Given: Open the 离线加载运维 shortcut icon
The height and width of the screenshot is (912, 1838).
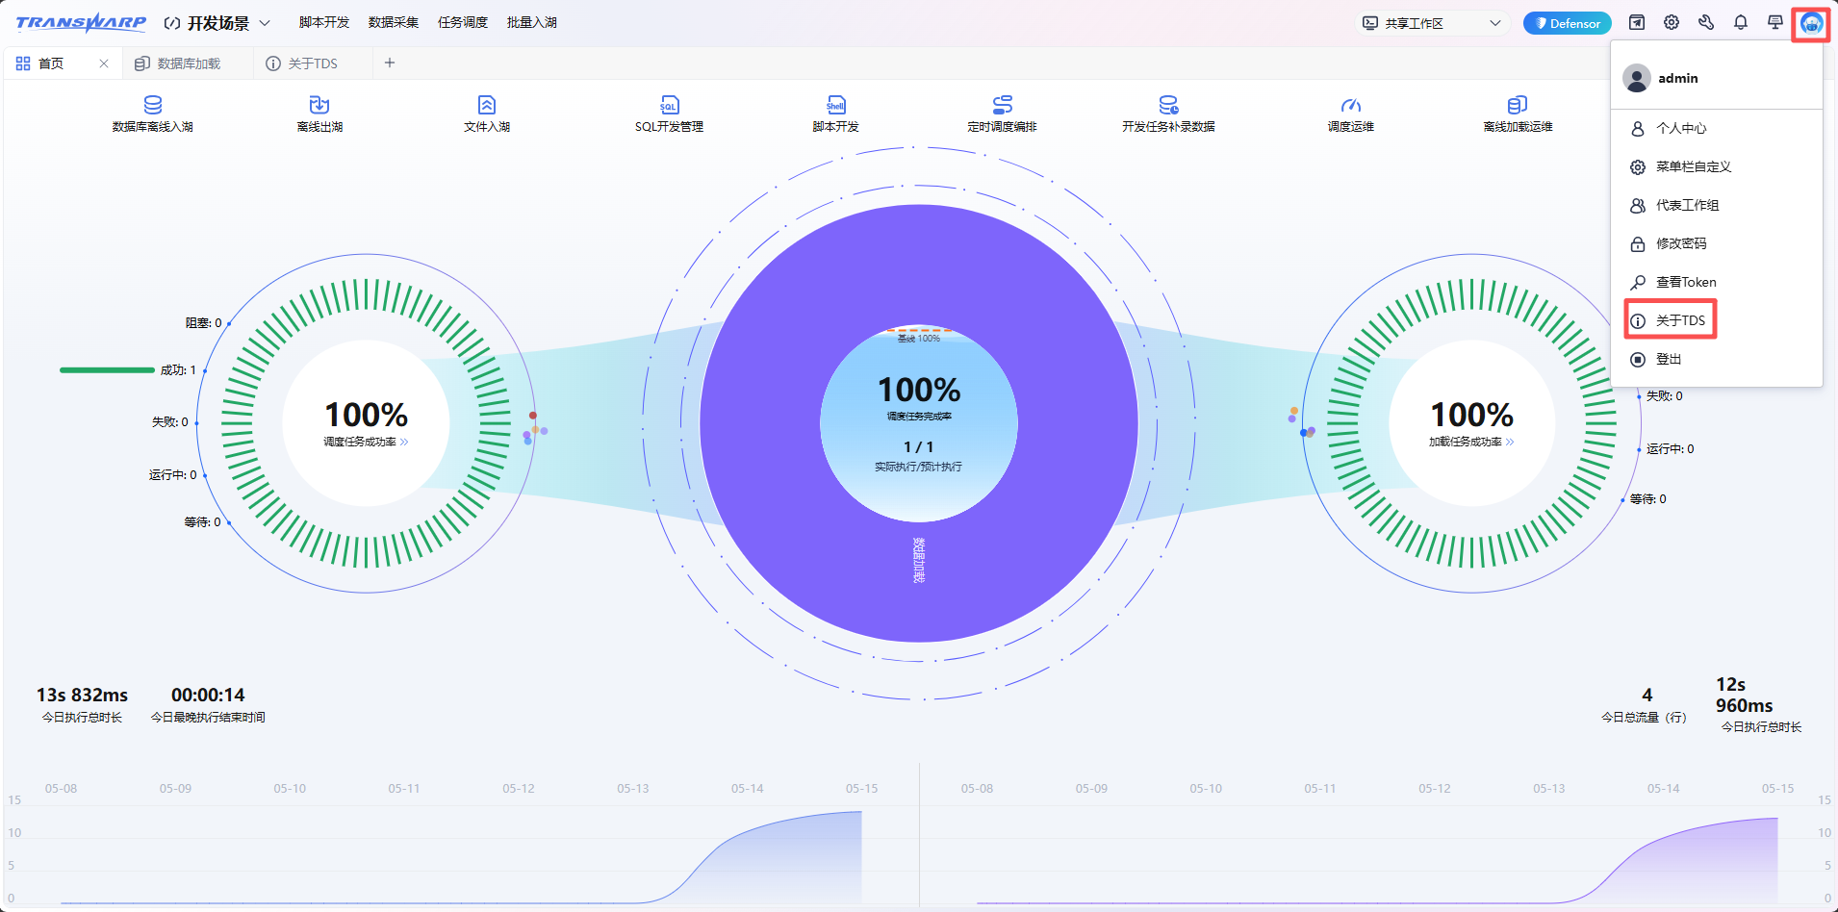Looking at the screenshot, I should 1518,104.
